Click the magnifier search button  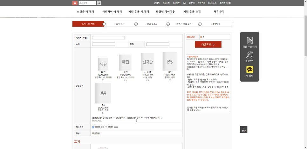coord(99,3)
